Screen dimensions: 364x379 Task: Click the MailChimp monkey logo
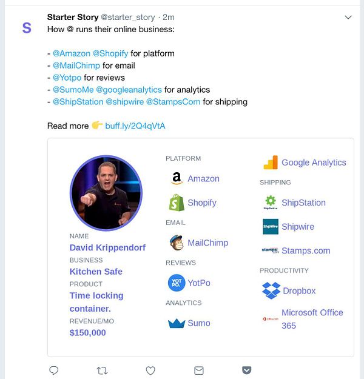click(177, 243)
